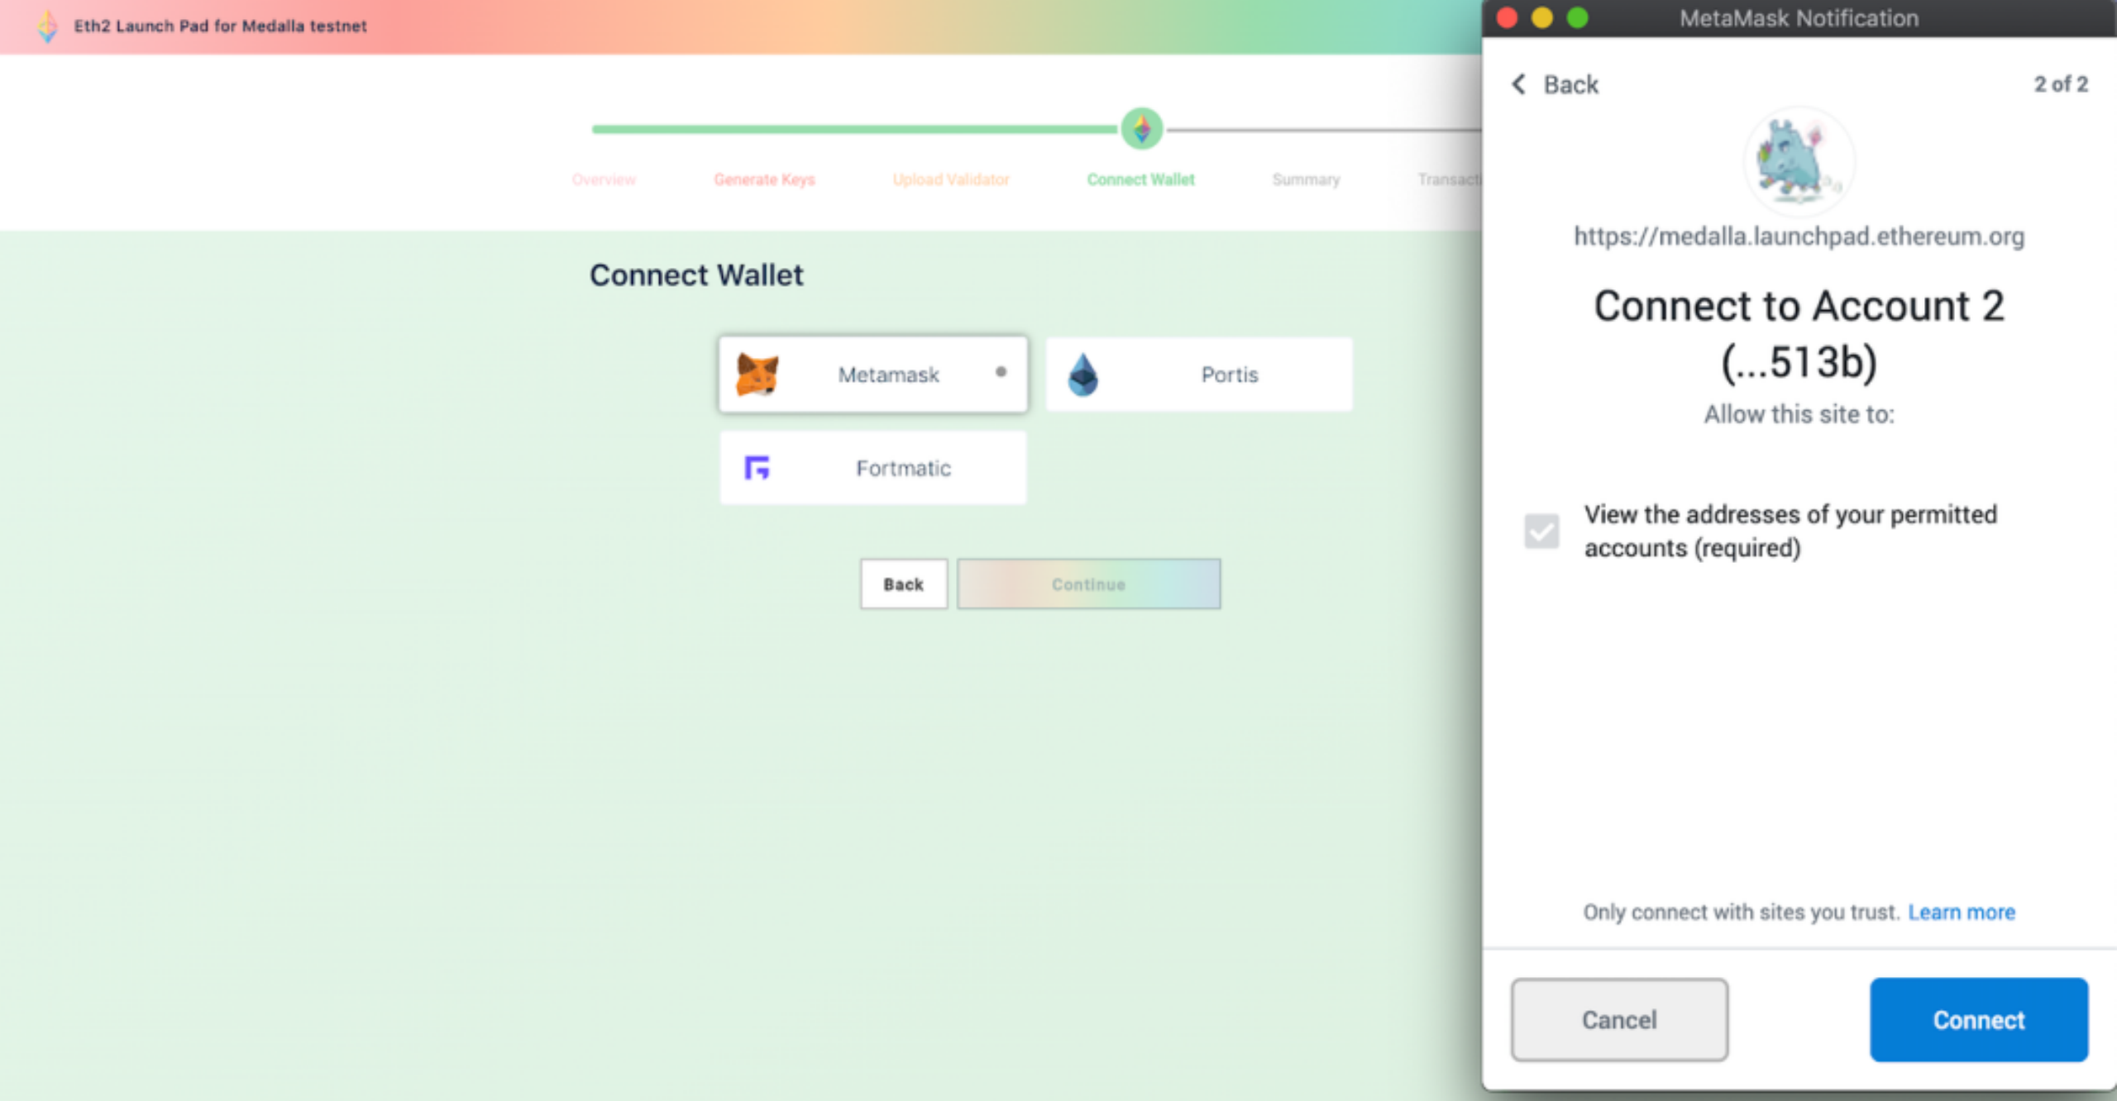Cancel the MetaMask connection request

point(1619,1020)
